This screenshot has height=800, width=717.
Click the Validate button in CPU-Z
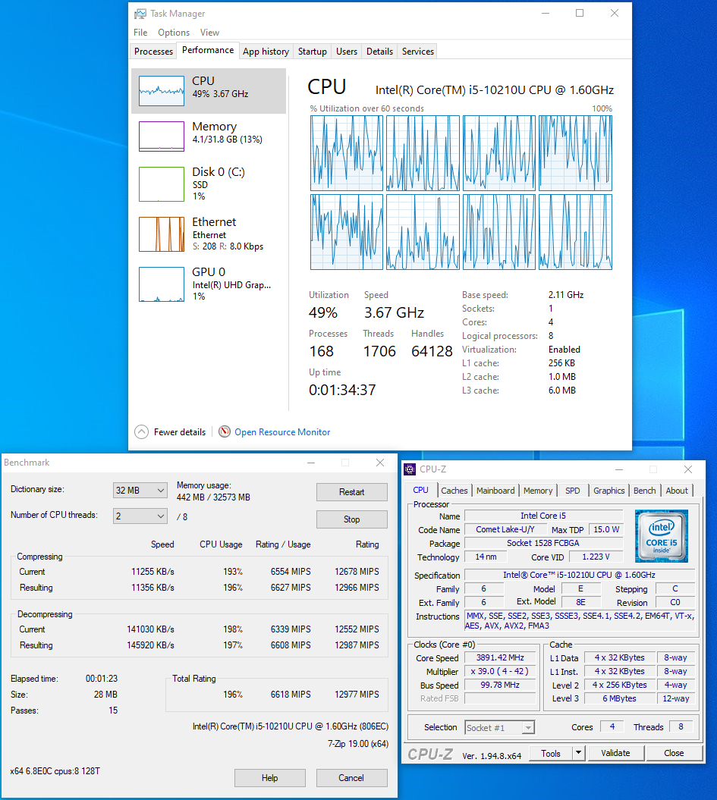(616, 753)
